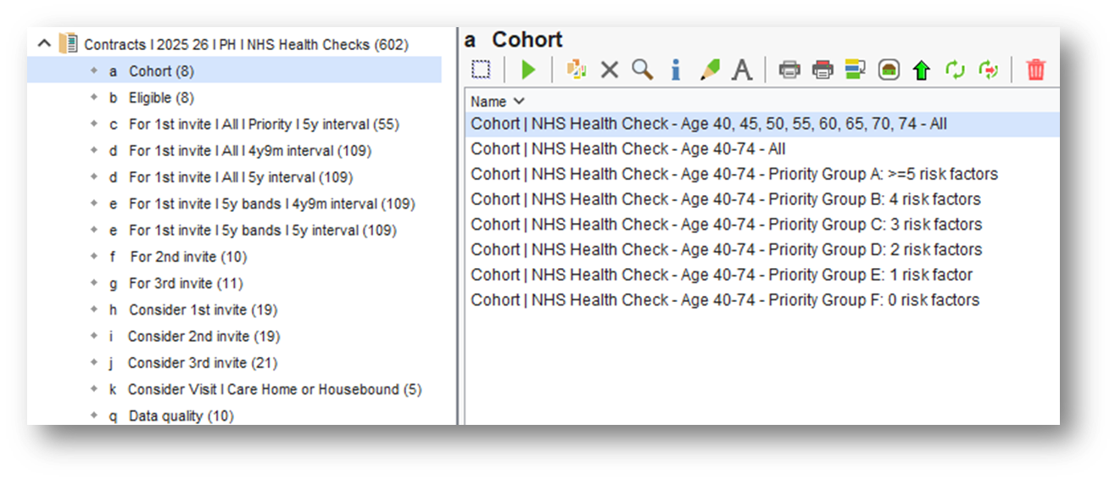Screen dimensions: 1115x480
Task: Select 'f For 2nd invite (10)' folder
Action: click(178, 256)
